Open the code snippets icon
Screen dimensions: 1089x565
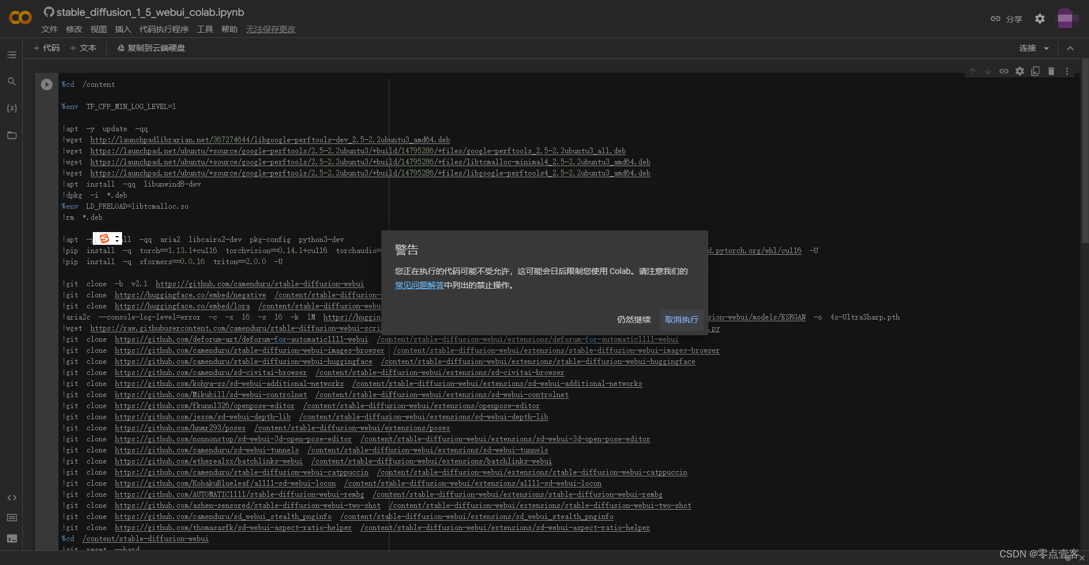12,497
